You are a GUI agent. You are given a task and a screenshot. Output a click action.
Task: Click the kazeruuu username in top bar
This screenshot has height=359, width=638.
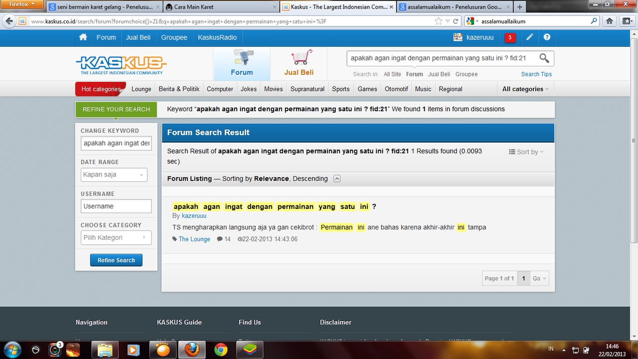click(x=480, y=37)
